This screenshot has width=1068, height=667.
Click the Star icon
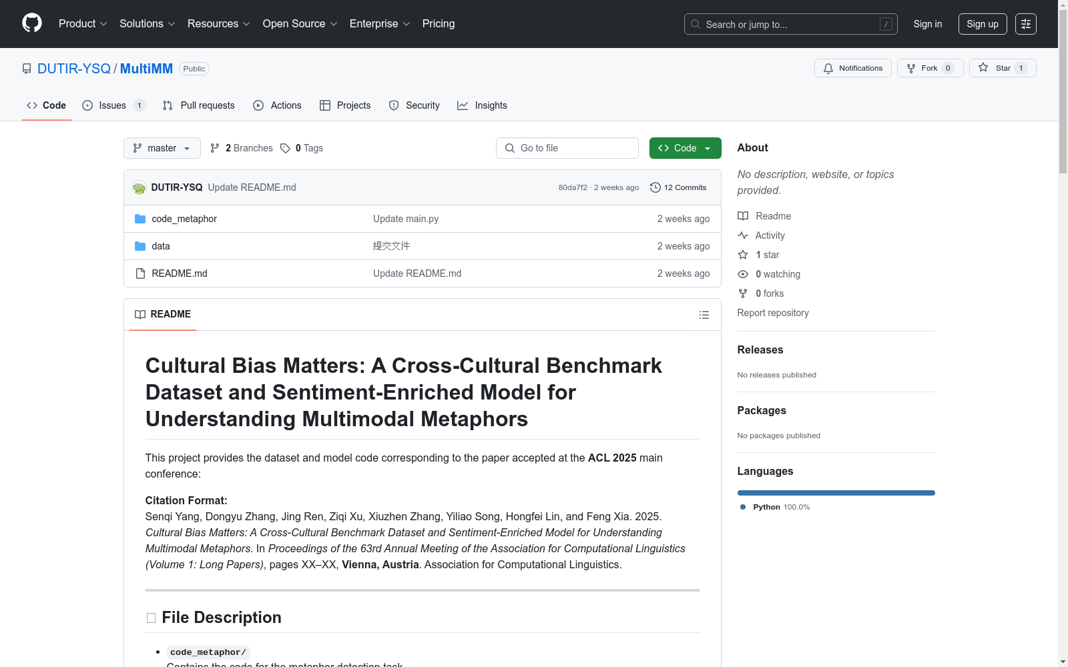(x=983, y=67)
